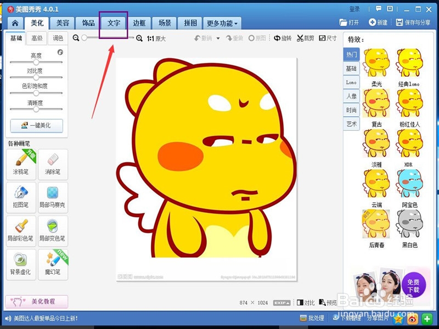This screenshot has height=329, width=439.
Task: Select the 基础 effects category
Action: click(351, 68)
